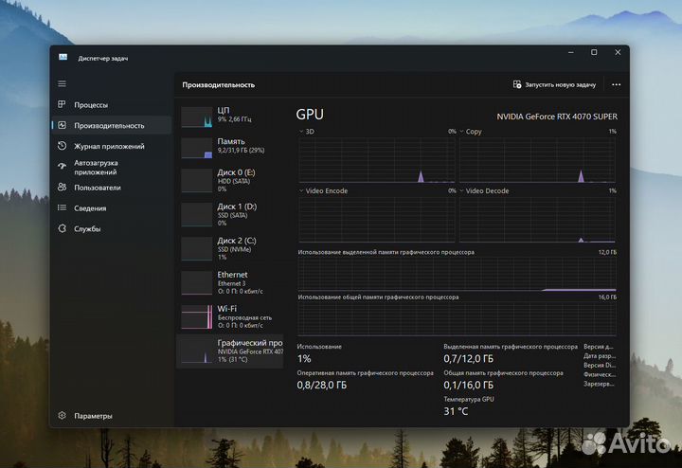
Task: Open the Процессы page
Action: [x=112, y=105]
